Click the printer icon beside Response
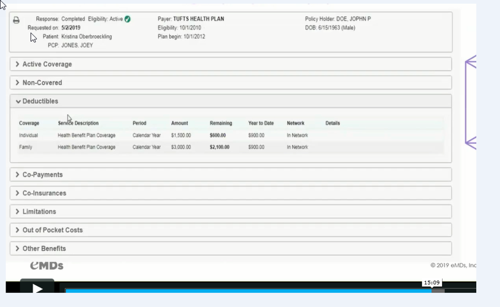The height and width of the screenshot is (307, 500). coord(17,20)
